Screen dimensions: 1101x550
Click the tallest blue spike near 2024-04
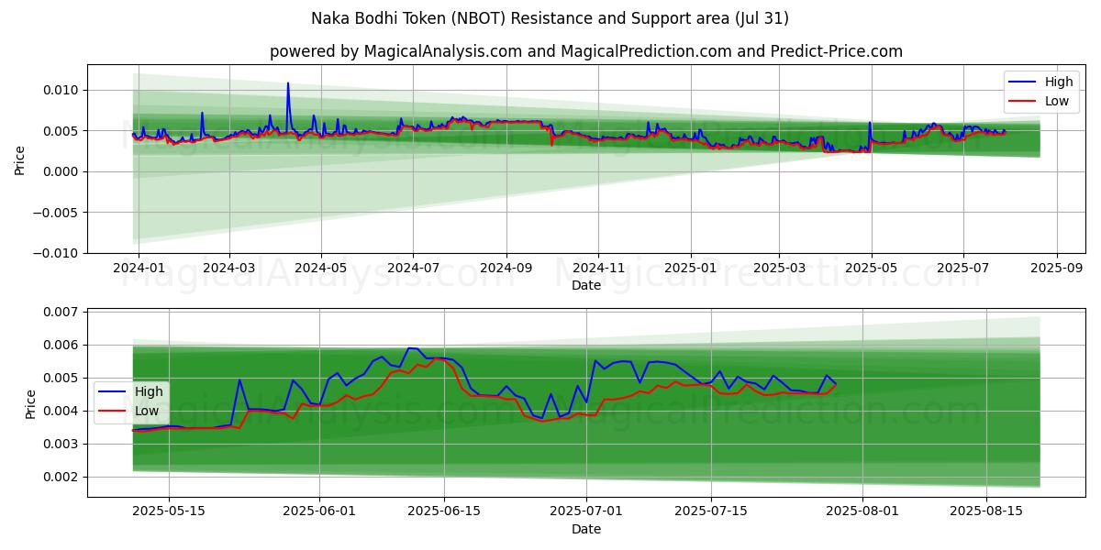(x=288, y=84)
